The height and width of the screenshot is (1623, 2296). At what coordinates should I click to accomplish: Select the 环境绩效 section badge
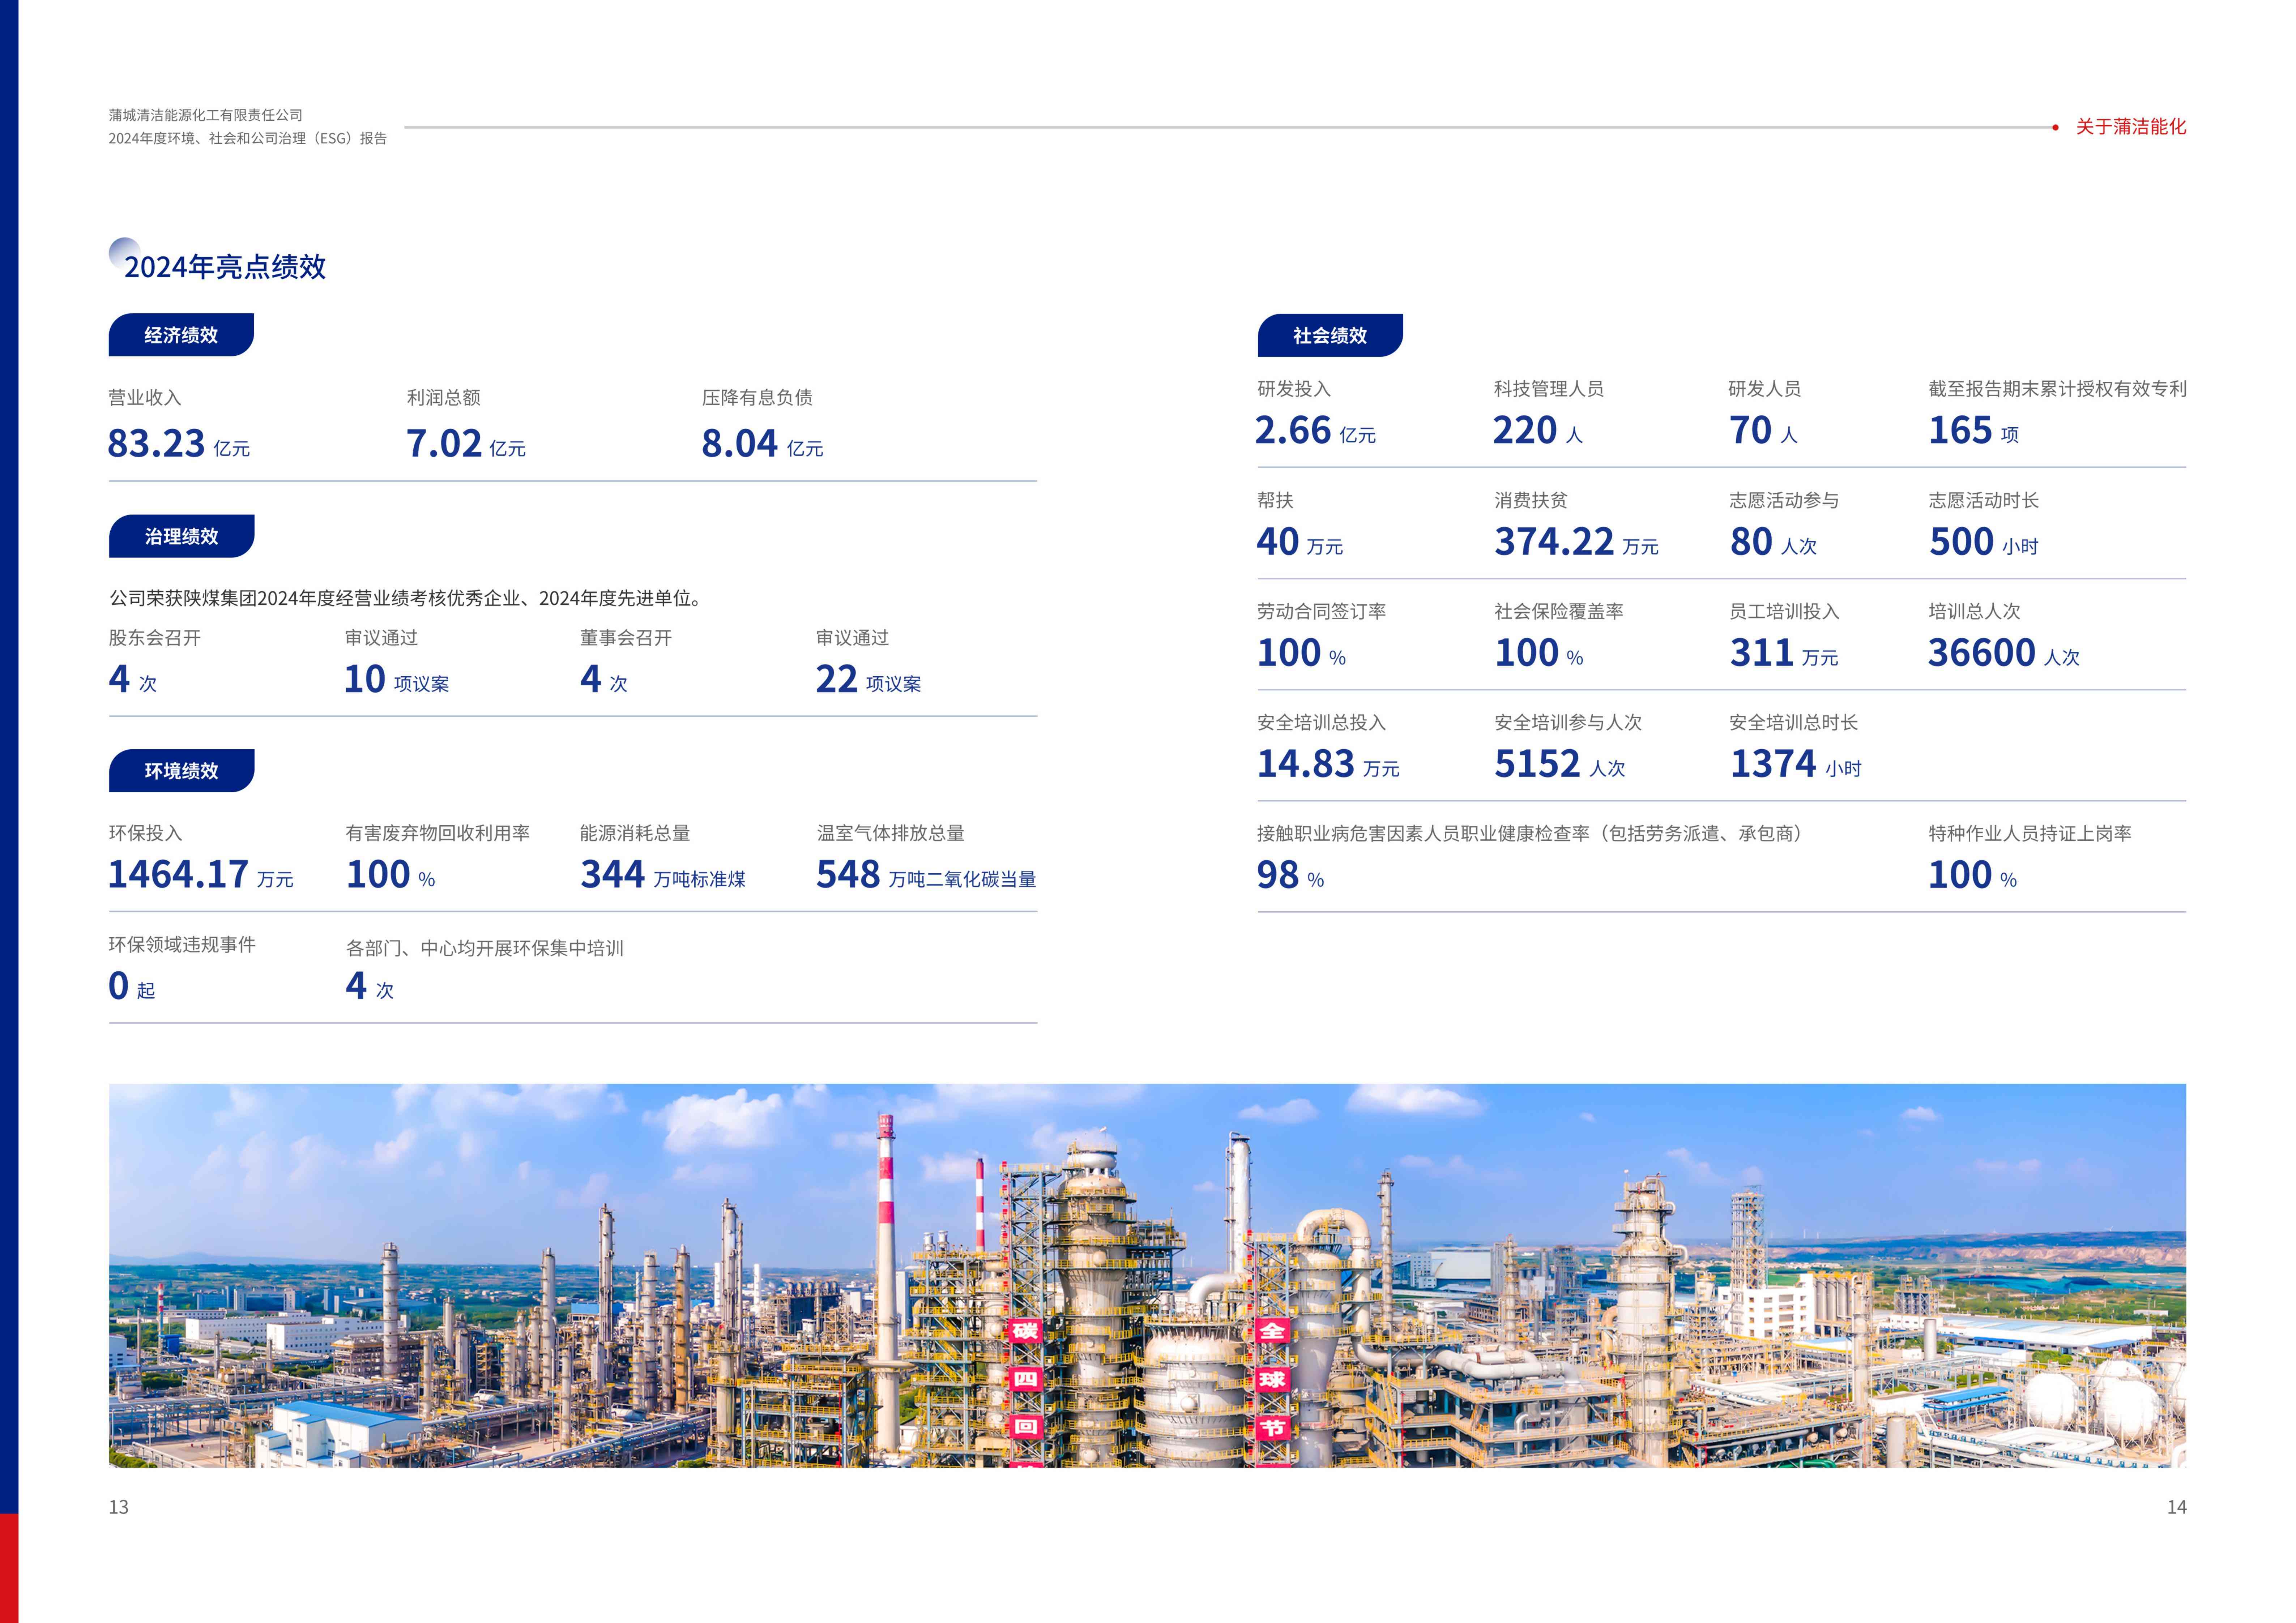click(181, 770)
